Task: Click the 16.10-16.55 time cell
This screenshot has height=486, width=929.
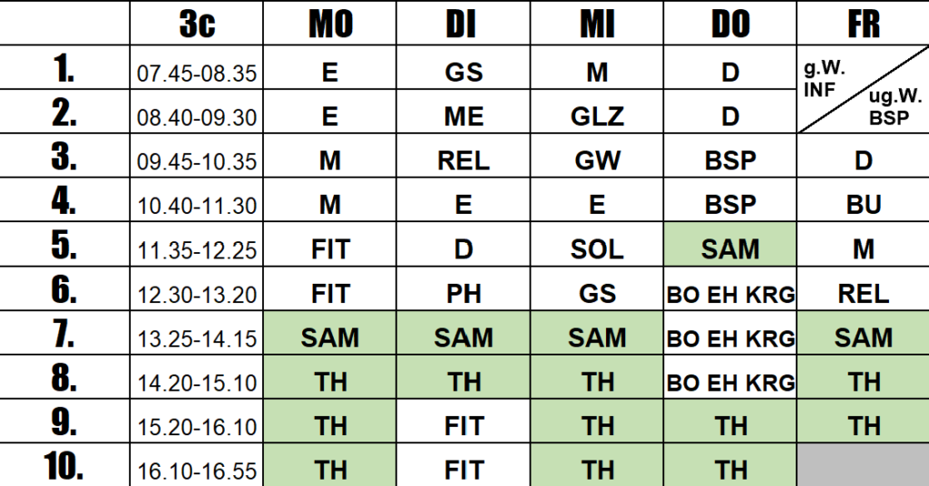Action: pyautogui.click(x=197, y=465)
